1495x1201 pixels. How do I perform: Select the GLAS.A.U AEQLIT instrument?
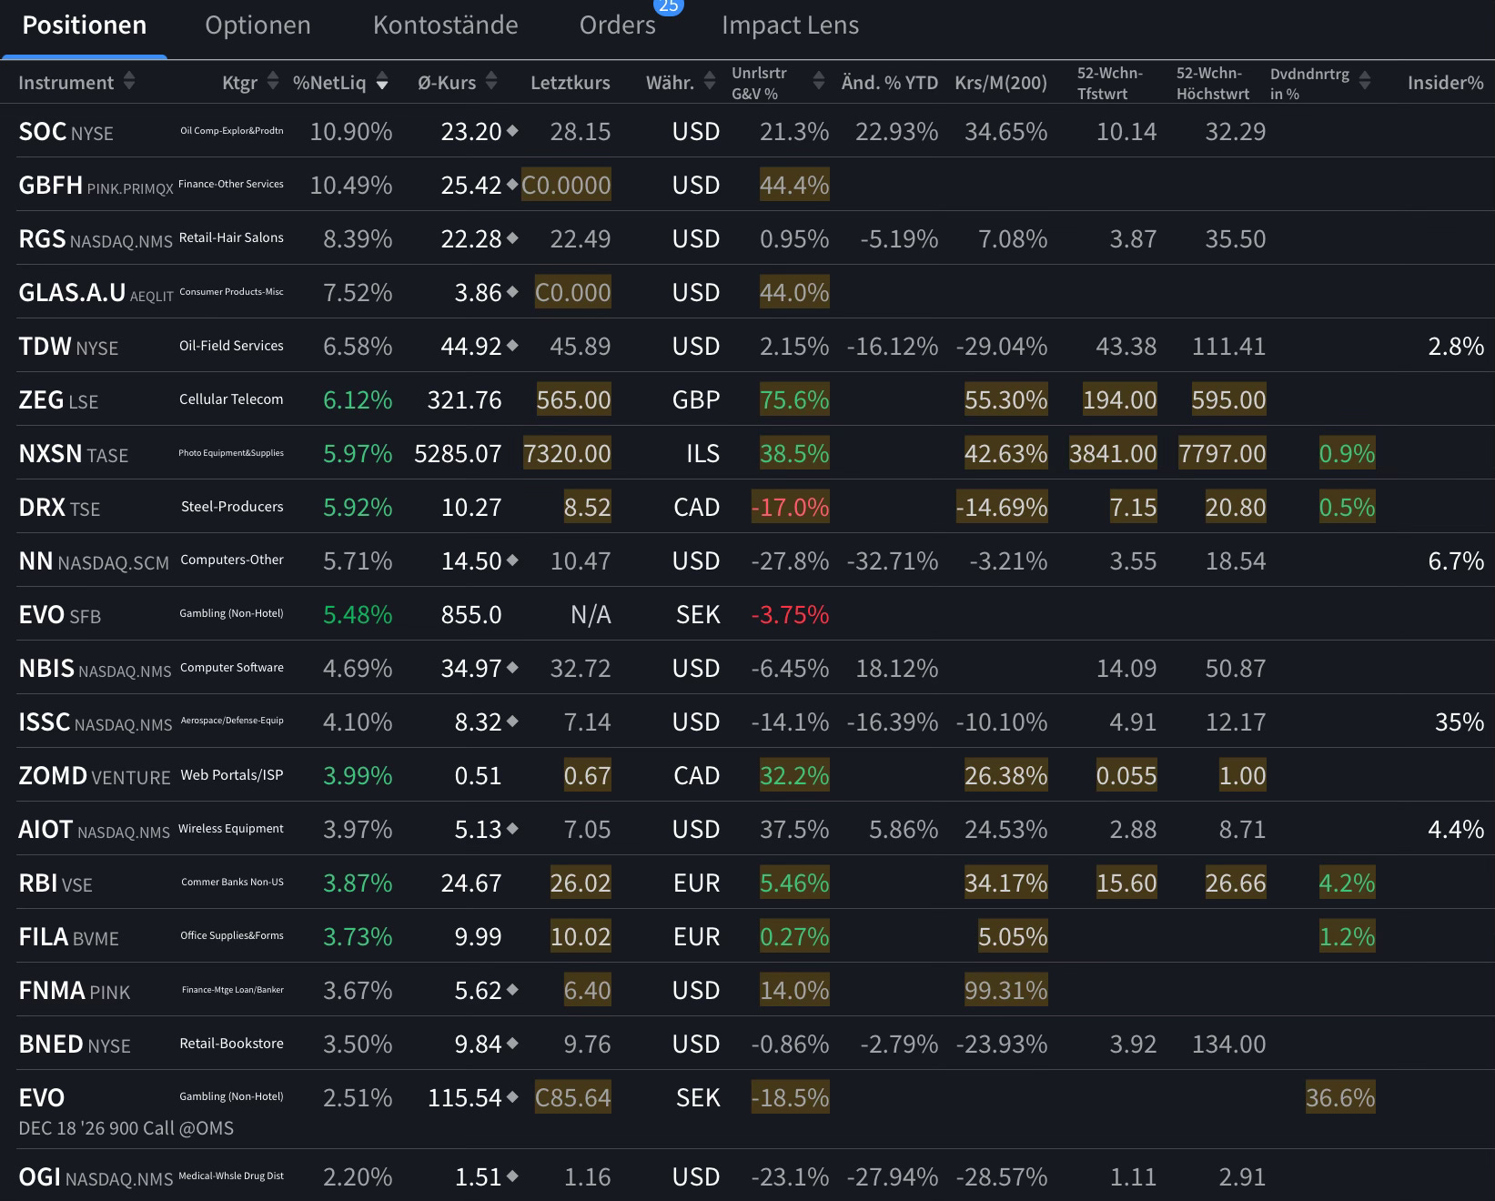coord(96,293)
